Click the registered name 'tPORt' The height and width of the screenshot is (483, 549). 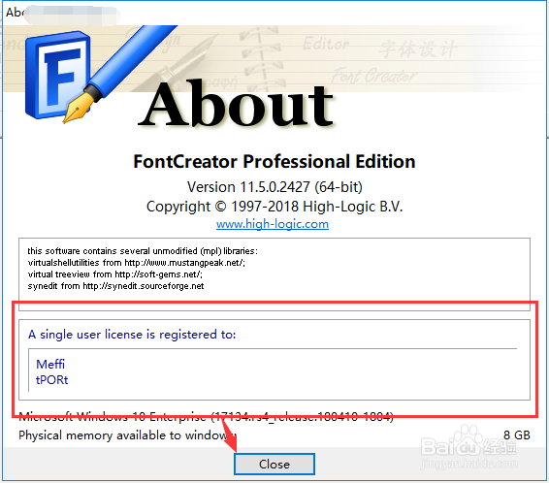[x=51, y=380]
